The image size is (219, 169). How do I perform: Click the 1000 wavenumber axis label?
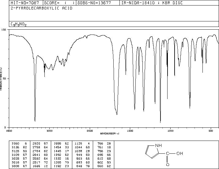(x=170, y=131)
